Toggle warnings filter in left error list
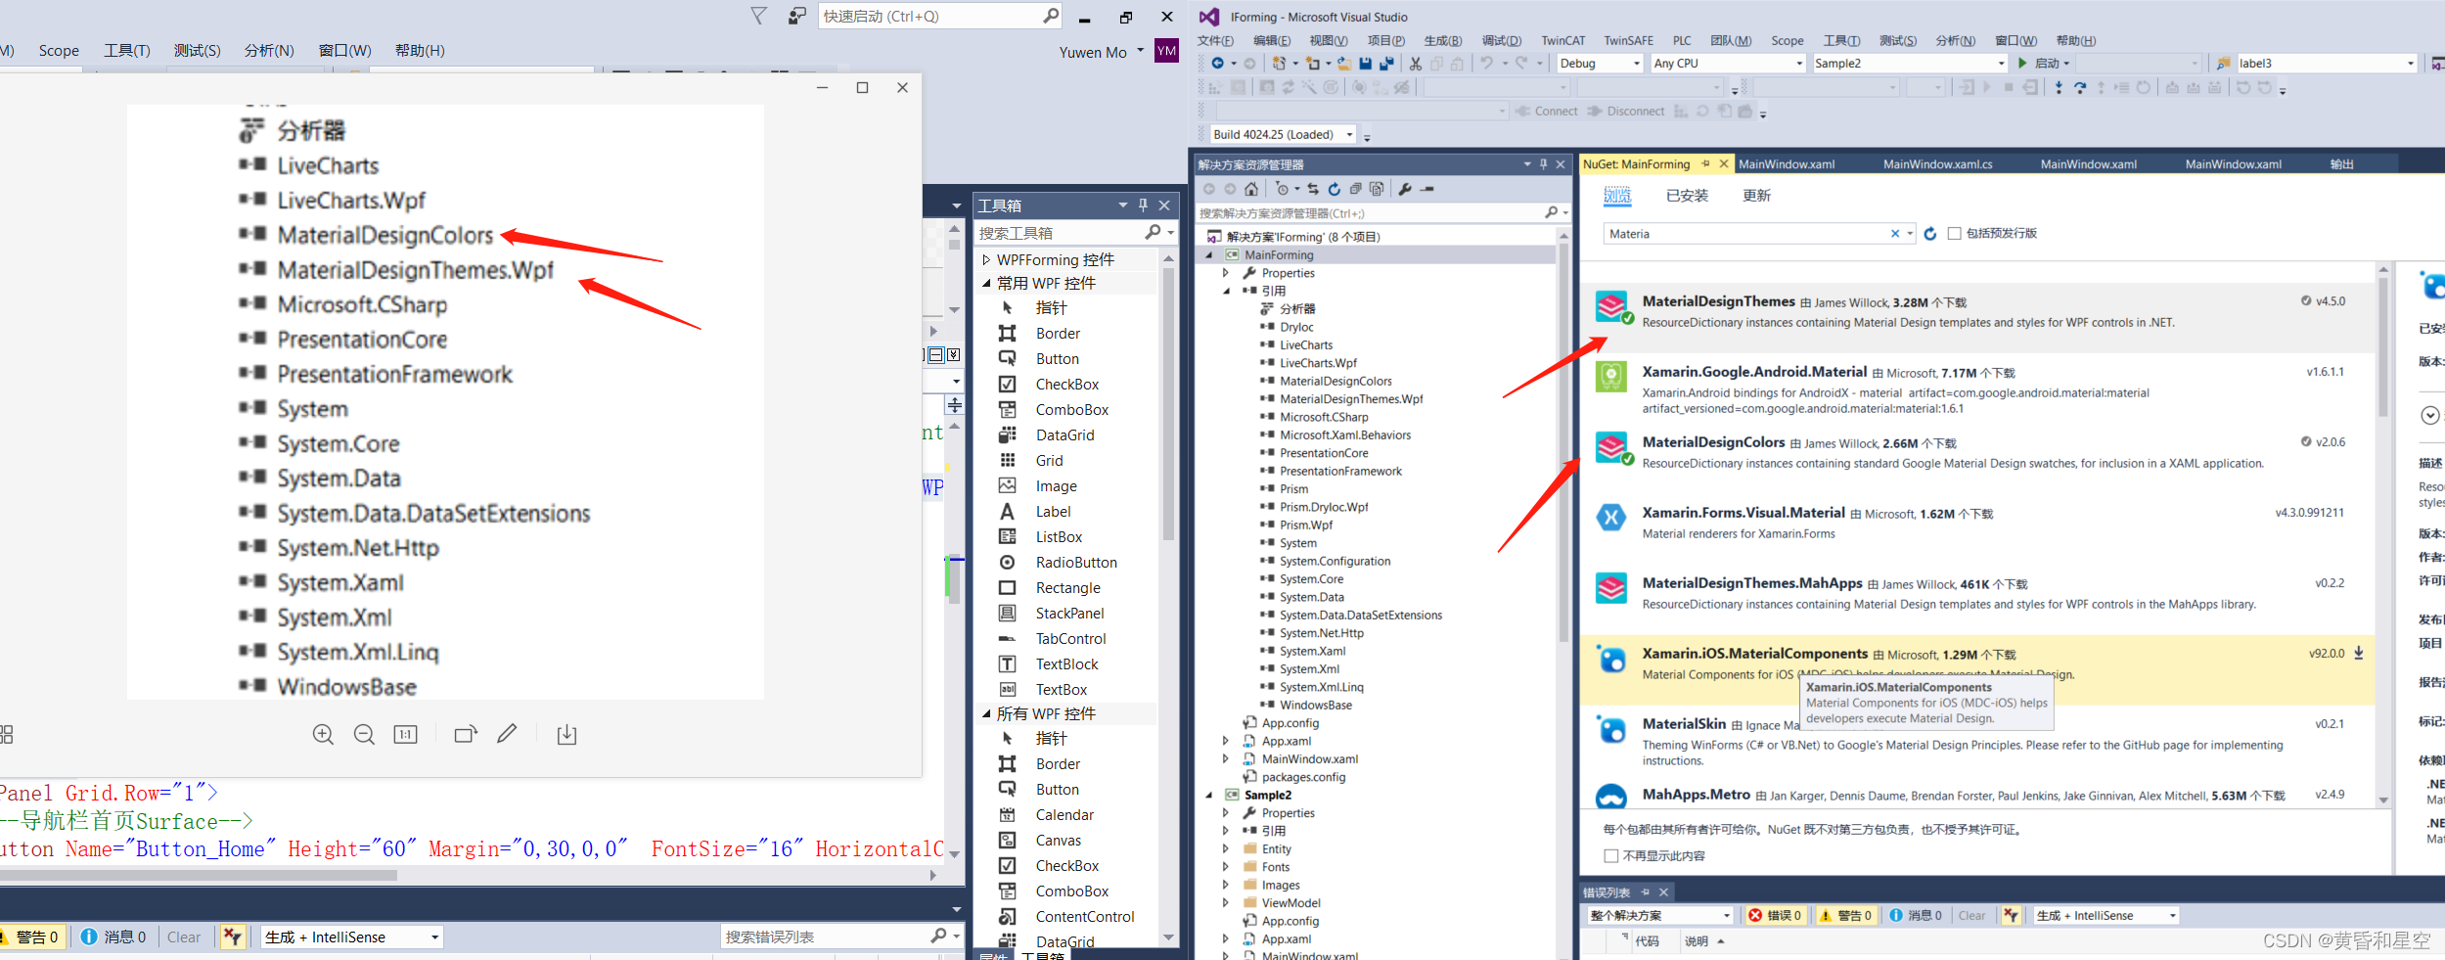Screen dimensions: 2445x960 click(x=33, y=937)
